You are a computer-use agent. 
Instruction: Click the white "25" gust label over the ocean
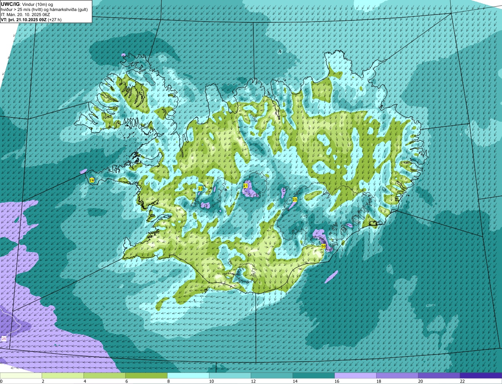tap(4, 338)
